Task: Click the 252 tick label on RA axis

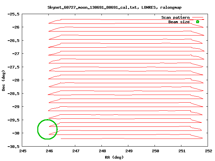Action: 208,151
